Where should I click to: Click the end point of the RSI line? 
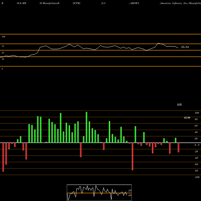pyautogui.click(x=178, y=48)
